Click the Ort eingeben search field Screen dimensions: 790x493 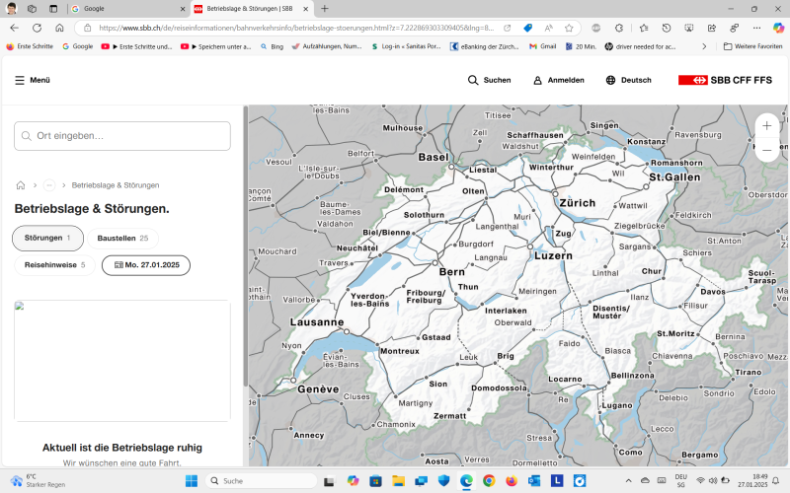122,136
